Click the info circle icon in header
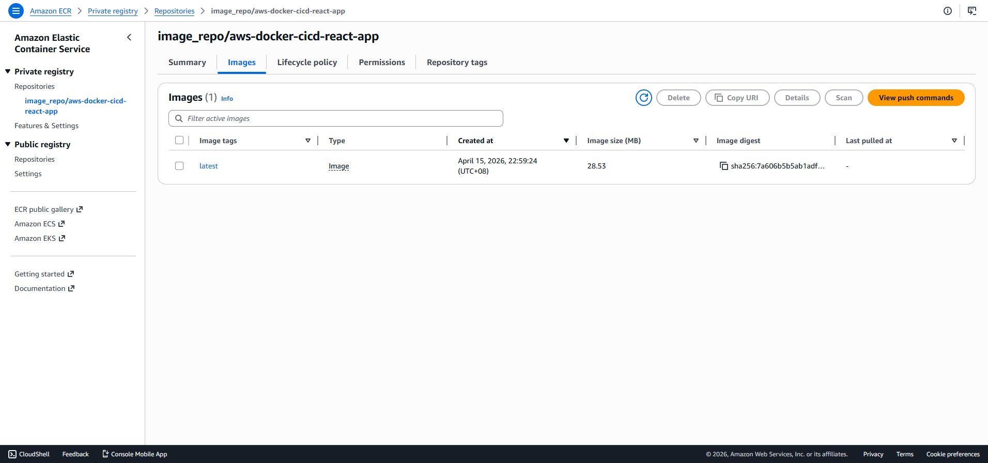Viewport: 988px width, 463px height. pyautogui.click(x=947, y=11)
